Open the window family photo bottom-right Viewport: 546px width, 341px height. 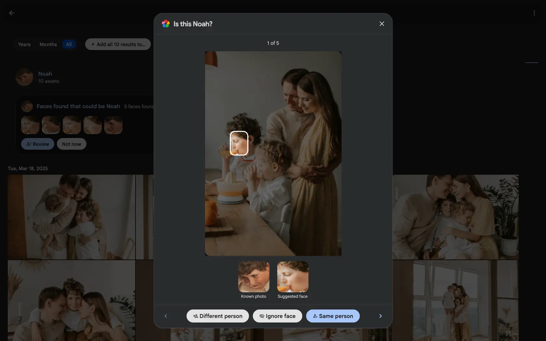click(x=456, y=300)
